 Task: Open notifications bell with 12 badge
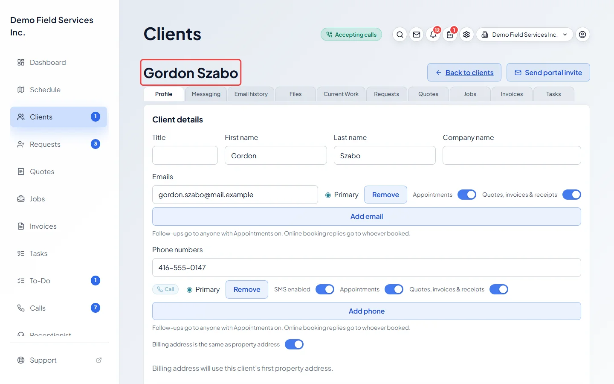[x=433, y=35]
